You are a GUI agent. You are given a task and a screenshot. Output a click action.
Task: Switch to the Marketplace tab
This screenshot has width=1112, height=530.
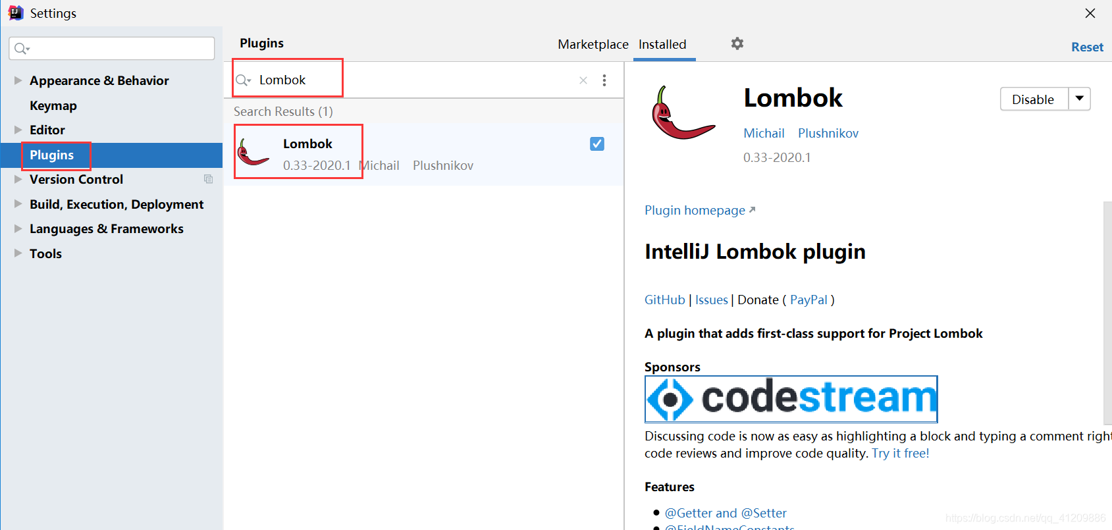coord(593,44)
